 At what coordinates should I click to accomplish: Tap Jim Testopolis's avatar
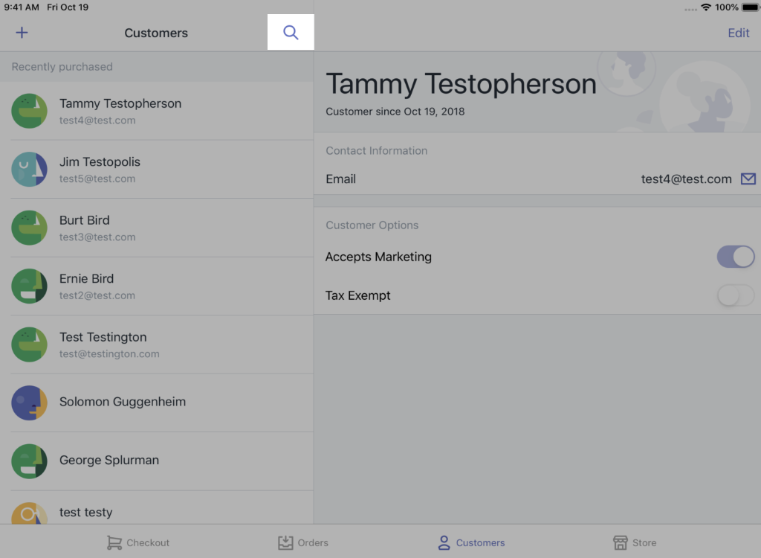click(29, 169)
